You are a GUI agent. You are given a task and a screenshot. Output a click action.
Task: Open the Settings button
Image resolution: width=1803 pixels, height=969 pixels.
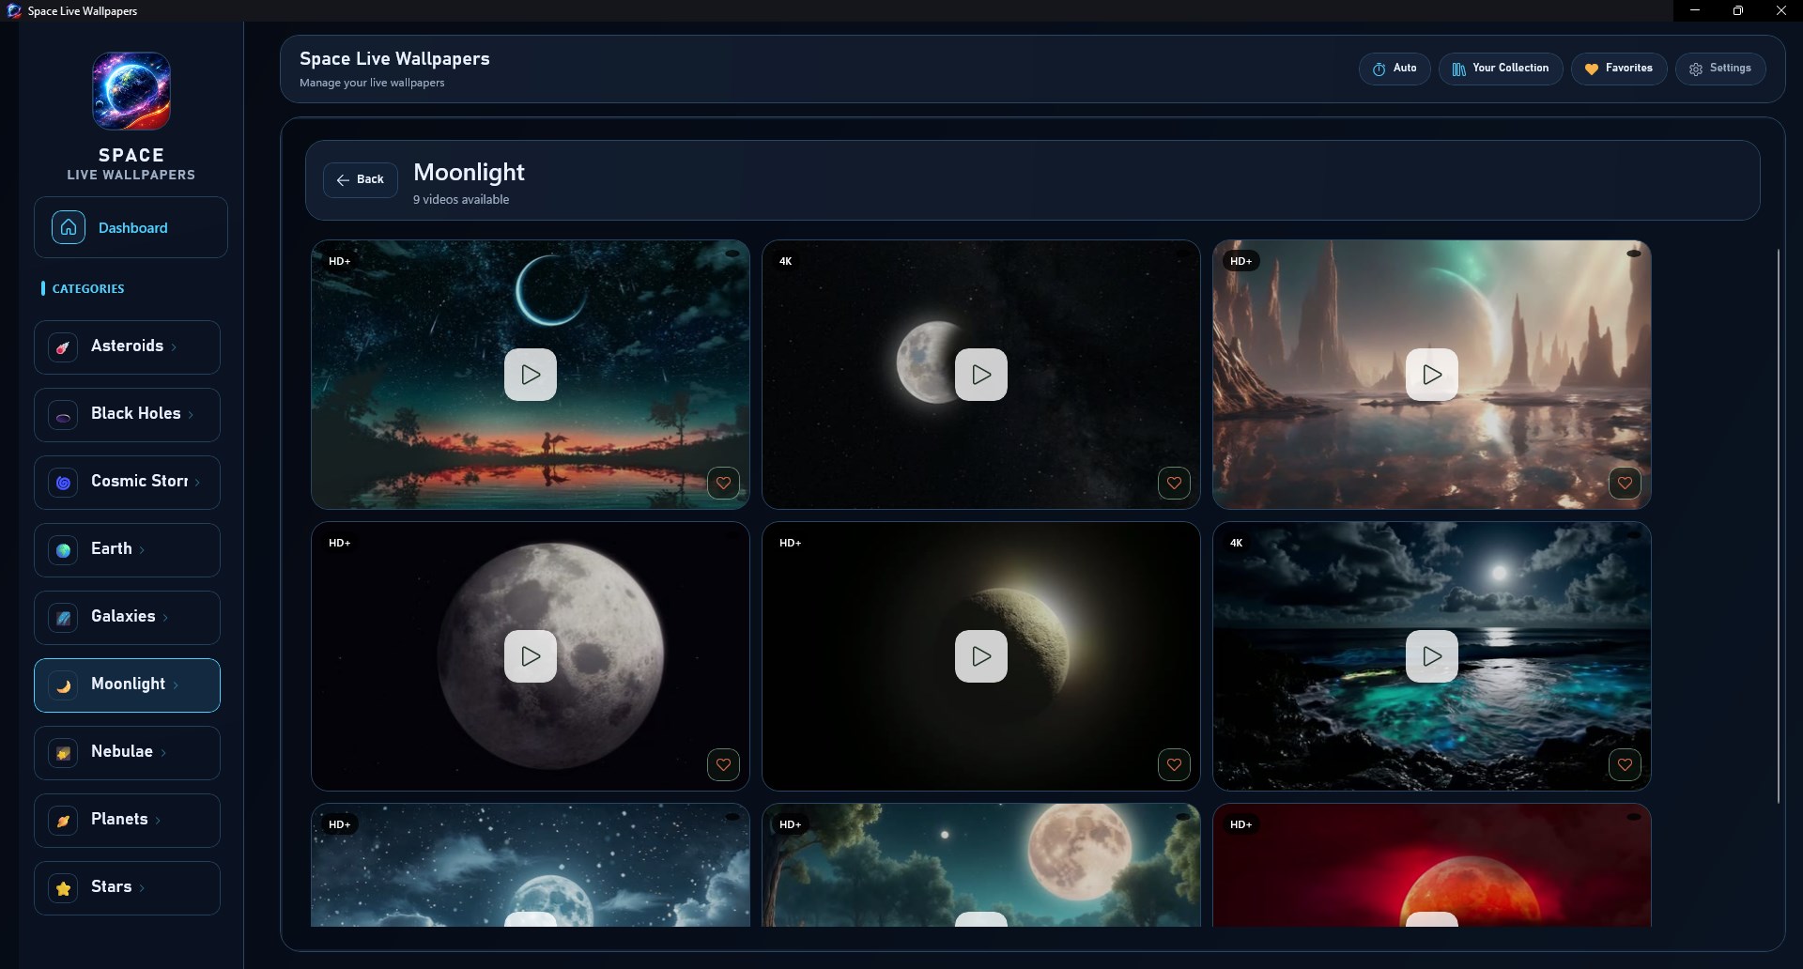coord(1720,69)
